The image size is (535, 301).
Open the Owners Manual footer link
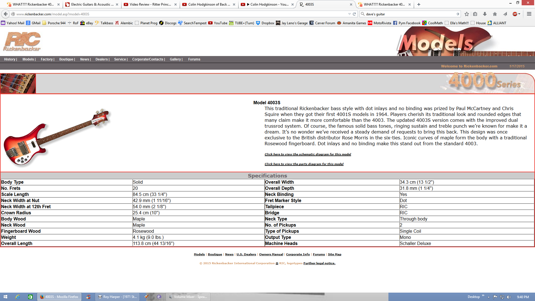[271, 254]
